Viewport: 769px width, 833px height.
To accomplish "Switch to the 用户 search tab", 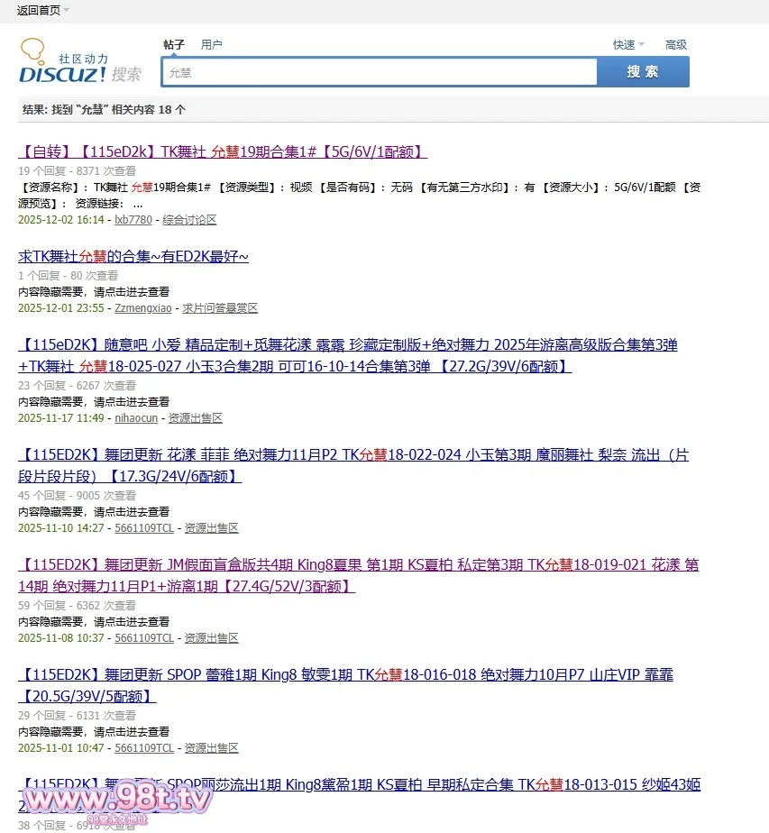I will (211, 44).
